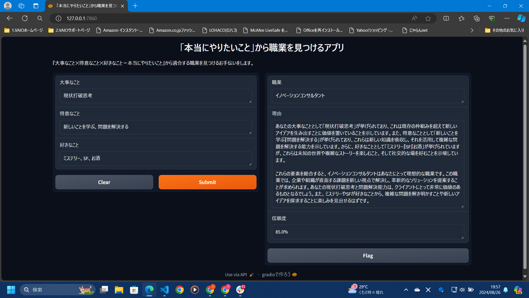Open a new browser tab
This screenshot has height=298, width=529.
(135, 6)
